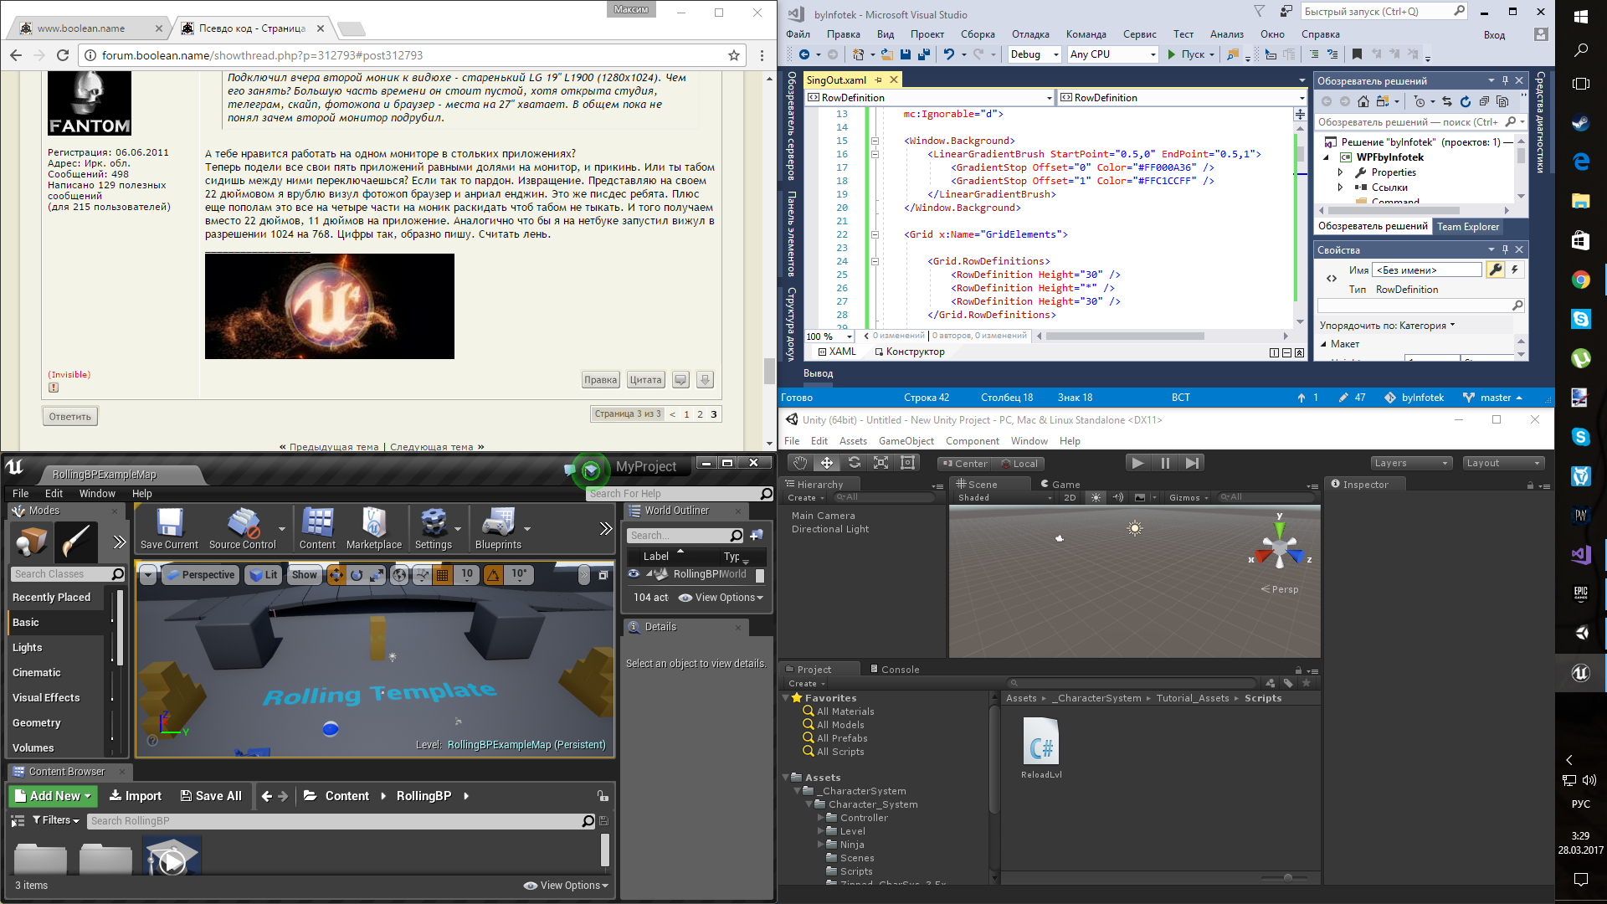
Task: Select Unity Hand tool
Action: [800, 463]
